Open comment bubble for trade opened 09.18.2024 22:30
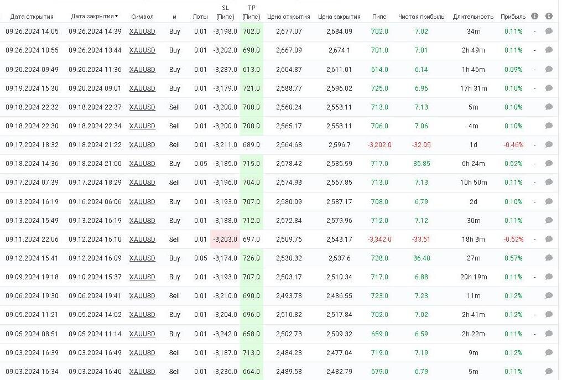Screen dimensions: 567x380 pyautogui.click(x=549, y=126)
